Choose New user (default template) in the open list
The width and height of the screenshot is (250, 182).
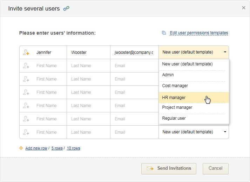click(194, 64)
